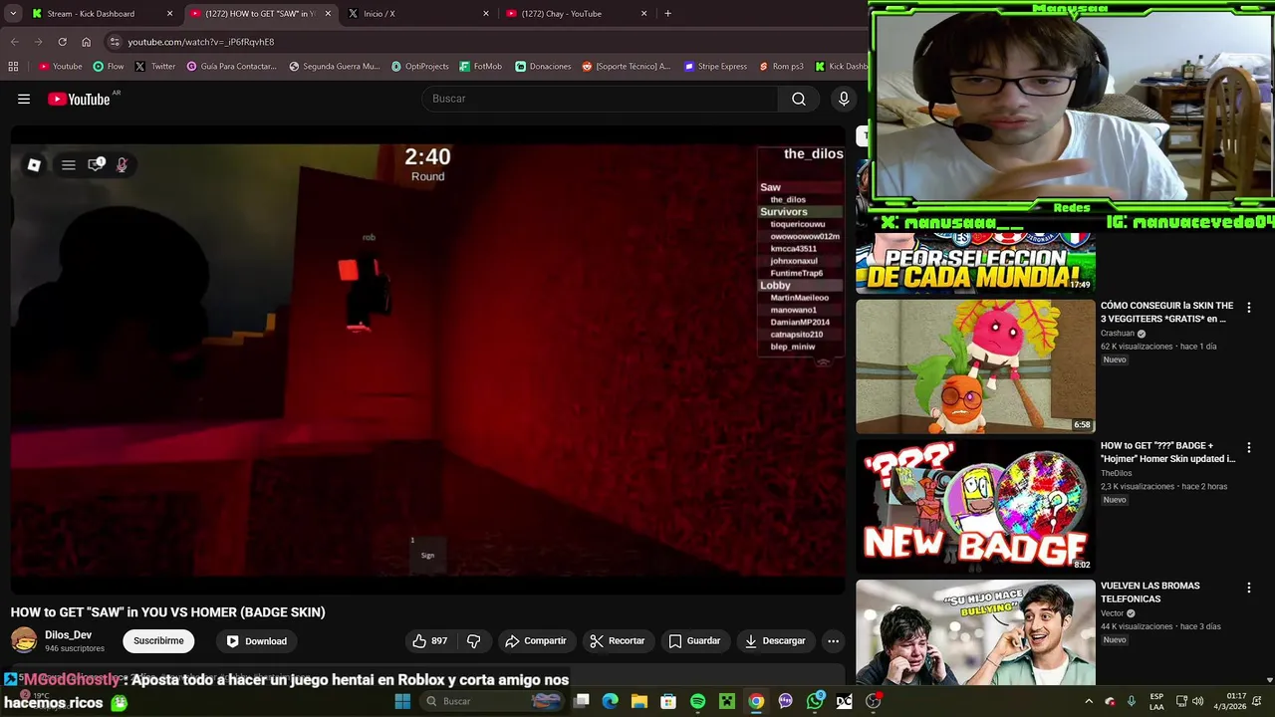Open the Roblox chat icon in video

96,165
